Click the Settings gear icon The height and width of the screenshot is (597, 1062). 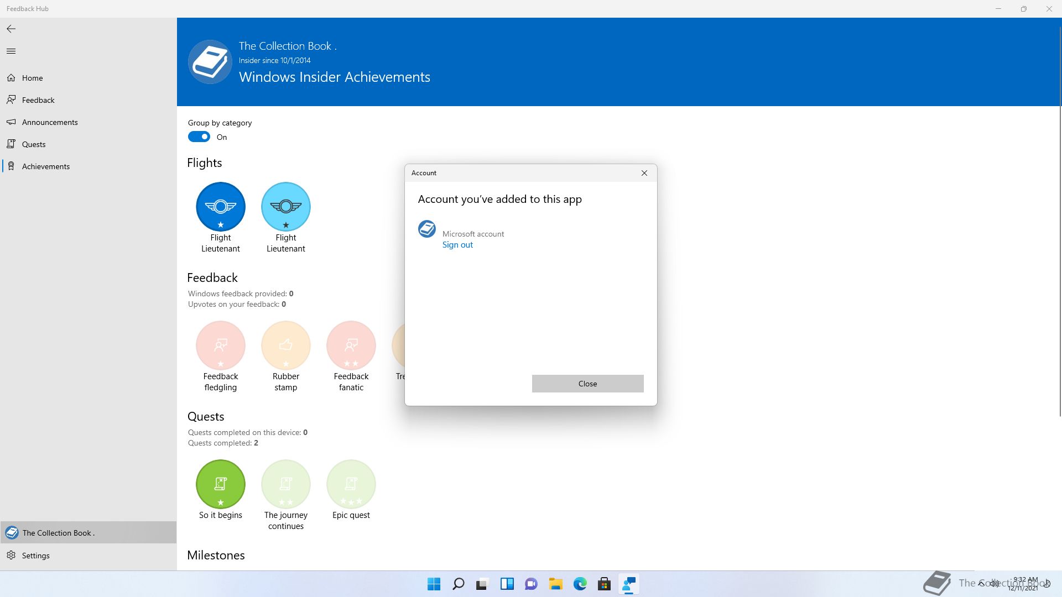[11, 556]
